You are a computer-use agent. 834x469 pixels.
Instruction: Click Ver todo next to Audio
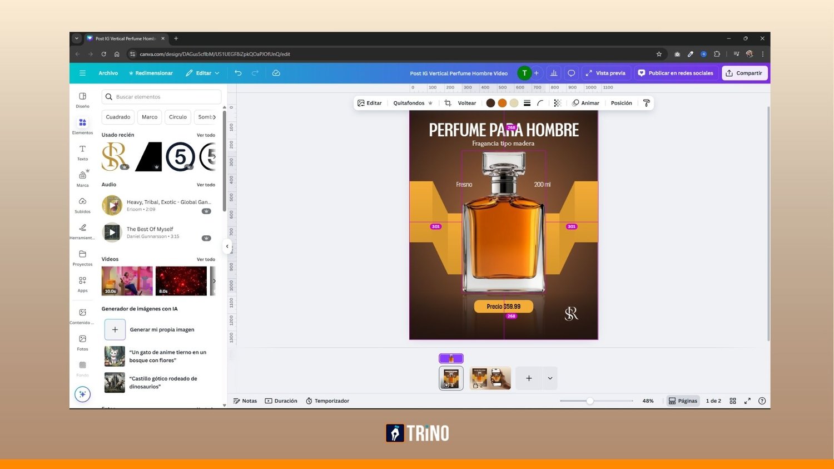[x=206, y=185]
